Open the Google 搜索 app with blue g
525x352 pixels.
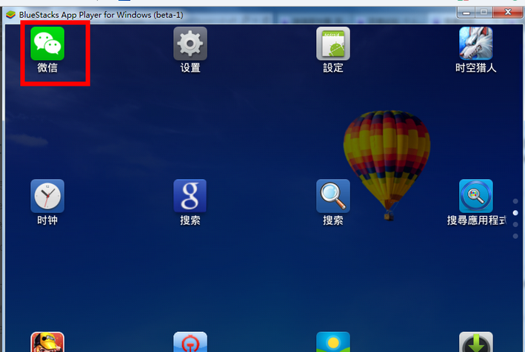(x=190, y=196)
